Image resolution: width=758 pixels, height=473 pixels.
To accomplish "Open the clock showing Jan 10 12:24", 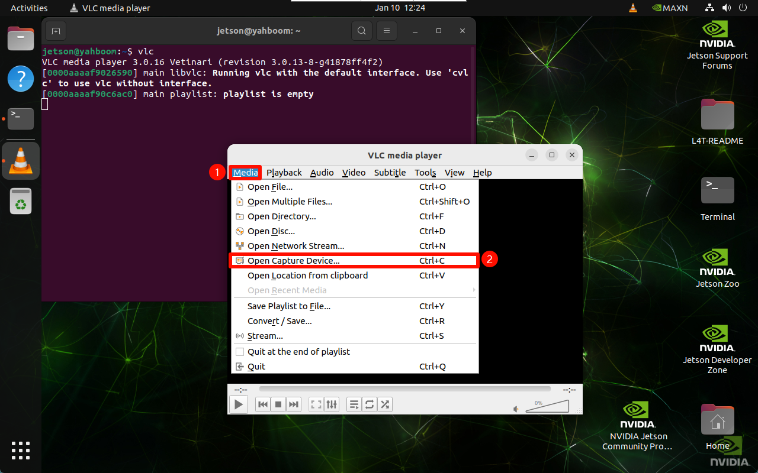I will click(x=400, y=8).
